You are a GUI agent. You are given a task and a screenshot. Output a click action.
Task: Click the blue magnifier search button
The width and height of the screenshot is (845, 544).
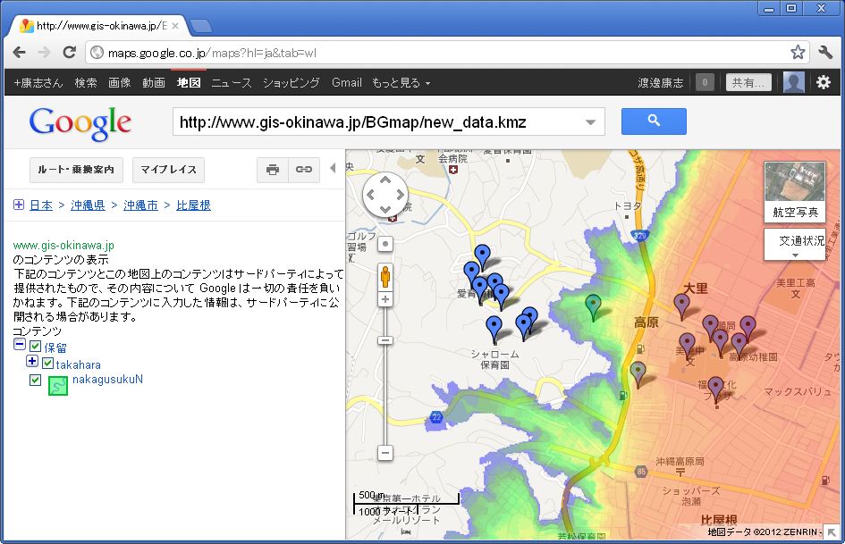(654, 121)
